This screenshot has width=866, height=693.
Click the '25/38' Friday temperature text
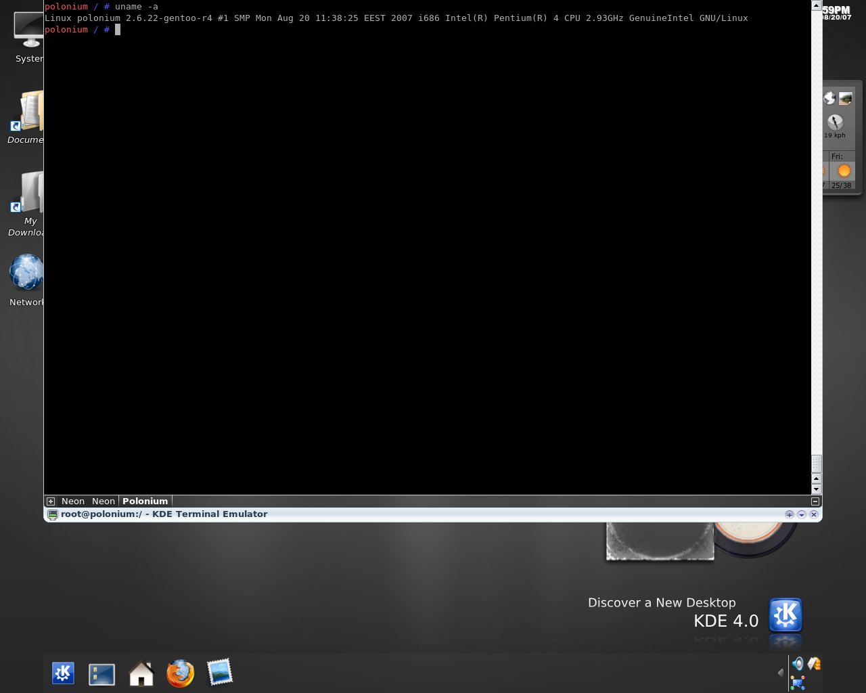click(841, 185)
